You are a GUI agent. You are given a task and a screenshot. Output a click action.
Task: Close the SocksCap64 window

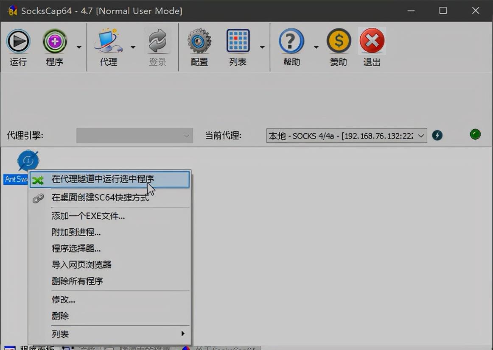coord(476,11)
